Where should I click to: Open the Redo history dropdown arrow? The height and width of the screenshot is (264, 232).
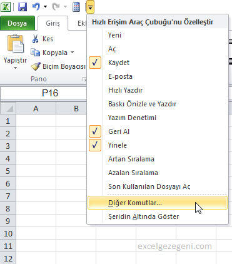click(65, 7)
